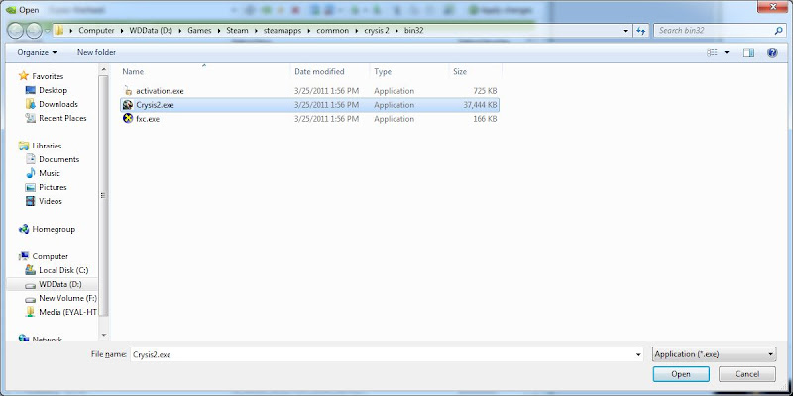Viewport: 793px width, 396px height.
Task: Click the File name input field
Action: pyautogui.click(x=383, y=354)
